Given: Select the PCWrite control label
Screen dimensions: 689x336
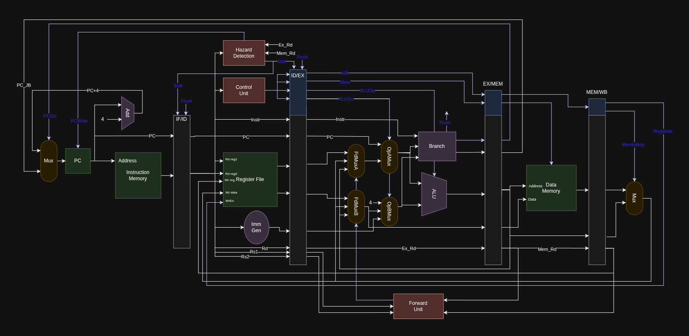Looking at the screenshot, I should click(x=79, y=121).
